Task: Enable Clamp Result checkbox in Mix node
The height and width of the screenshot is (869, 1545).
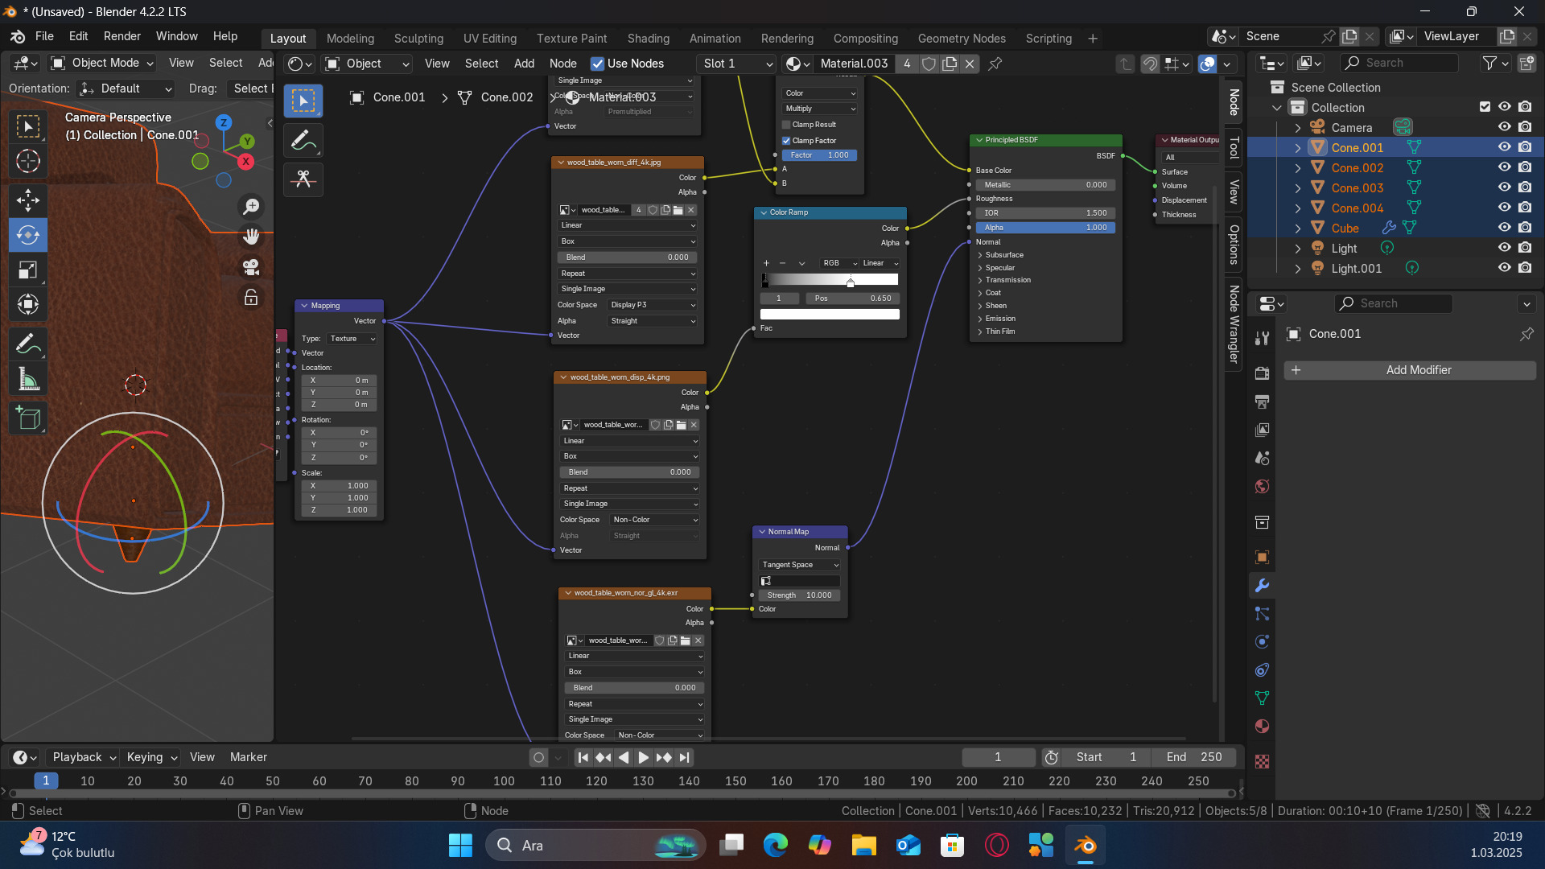Action: 786,125
